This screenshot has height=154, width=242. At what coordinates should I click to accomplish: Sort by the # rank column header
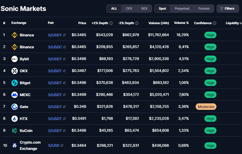coord(4,23)
